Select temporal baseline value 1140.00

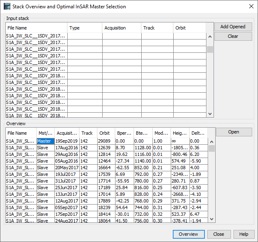click(x=143, y=161)
